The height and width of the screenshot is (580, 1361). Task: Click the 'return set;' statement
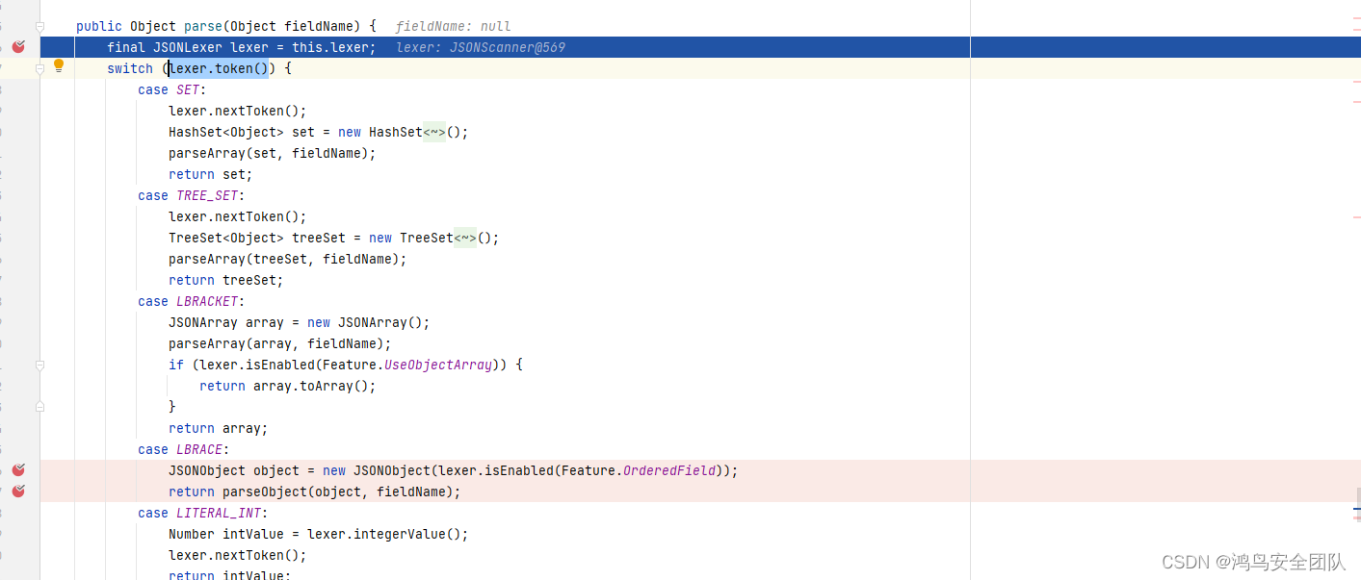tap(211, 174)
